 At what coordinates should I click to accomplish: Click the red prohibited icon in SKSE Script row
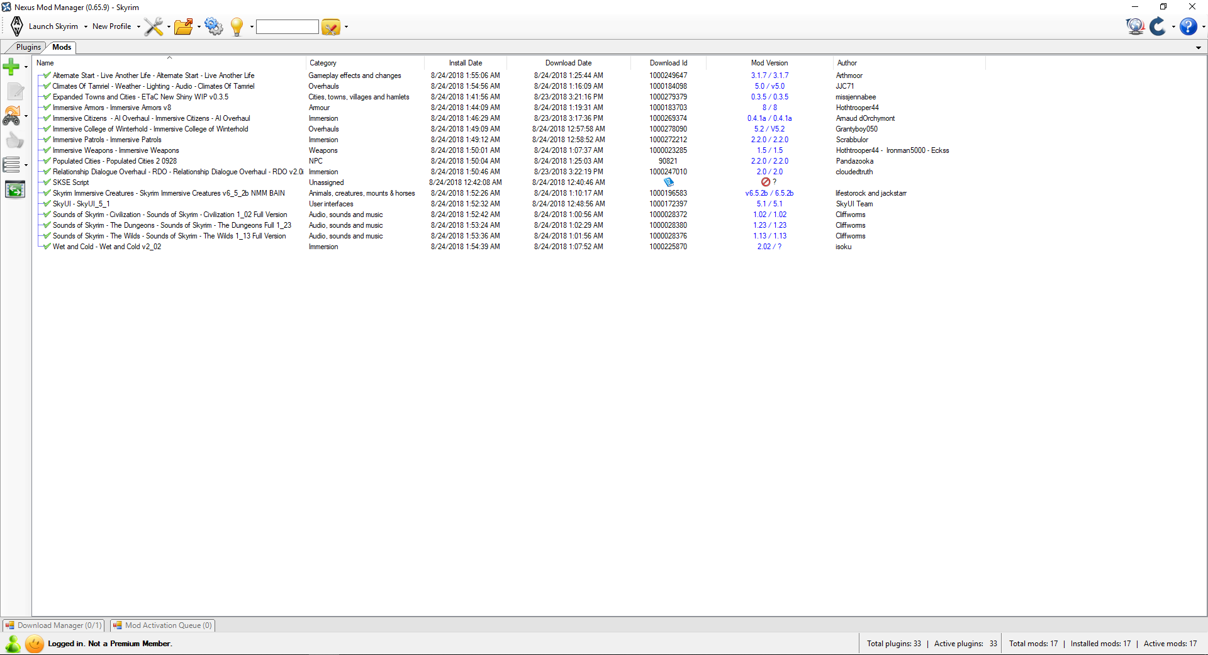(766, 182)
